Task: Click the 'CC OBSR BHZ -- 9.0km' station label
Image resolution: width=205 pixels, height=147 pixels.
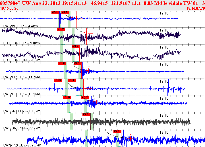Action: (x=21, y=43)
